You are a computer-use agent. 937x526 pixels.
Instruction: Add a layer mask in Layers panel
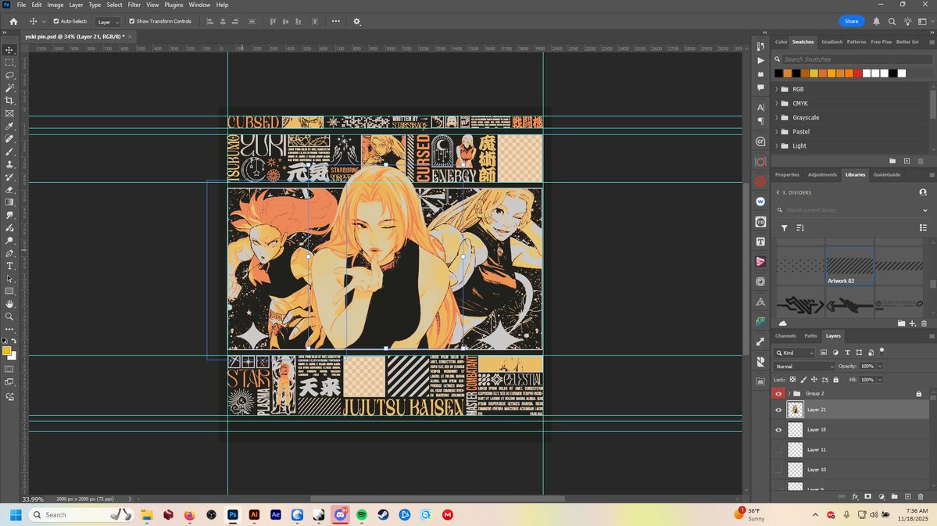tap(867, 497)
